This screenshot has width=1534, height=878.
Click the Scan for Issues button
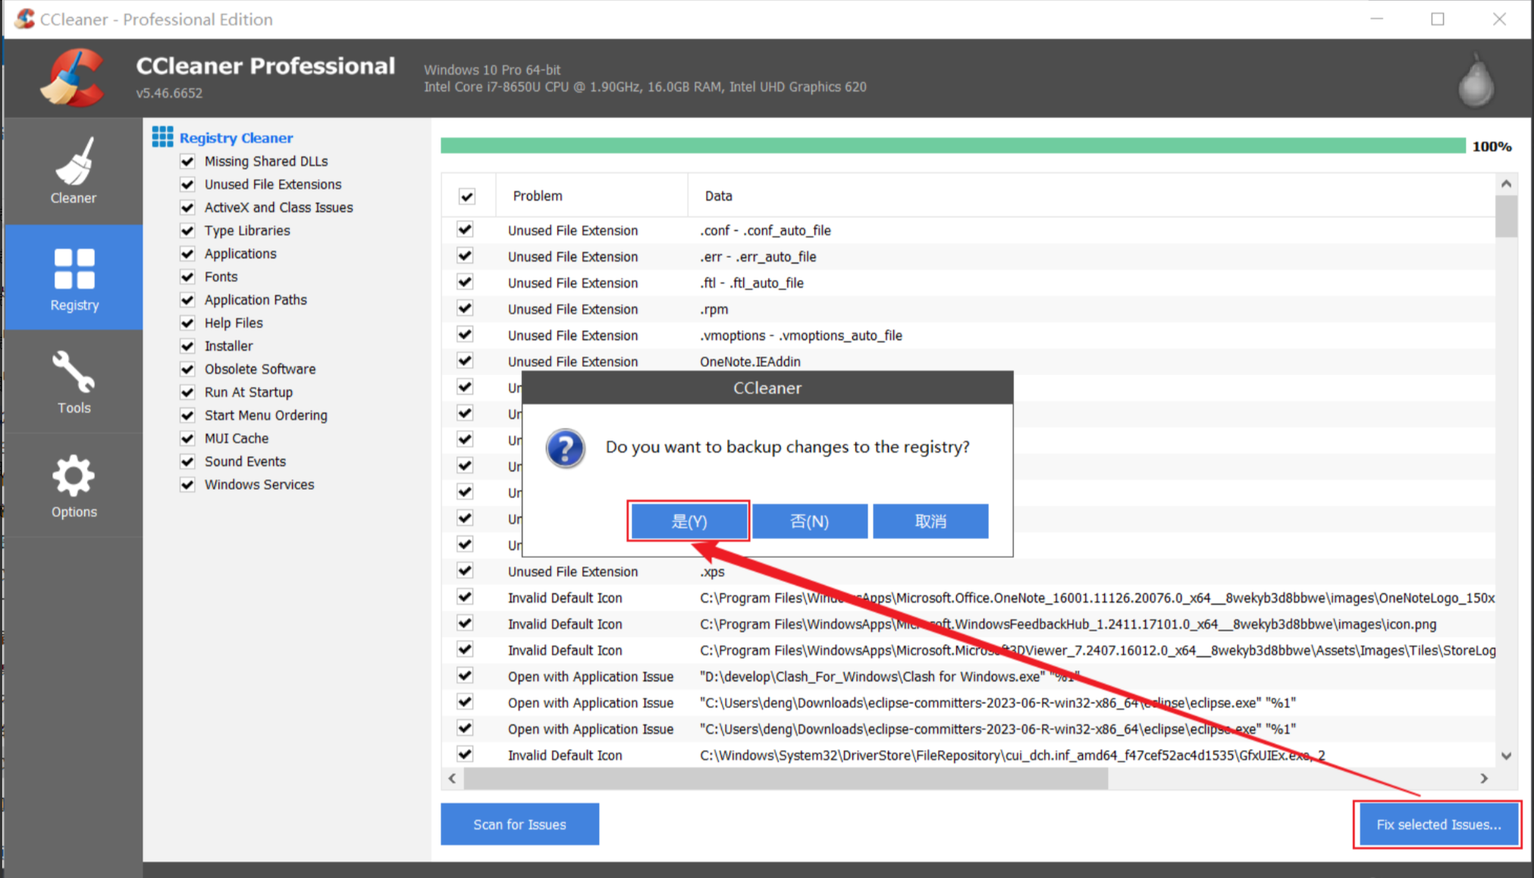(x=519, y=824)
